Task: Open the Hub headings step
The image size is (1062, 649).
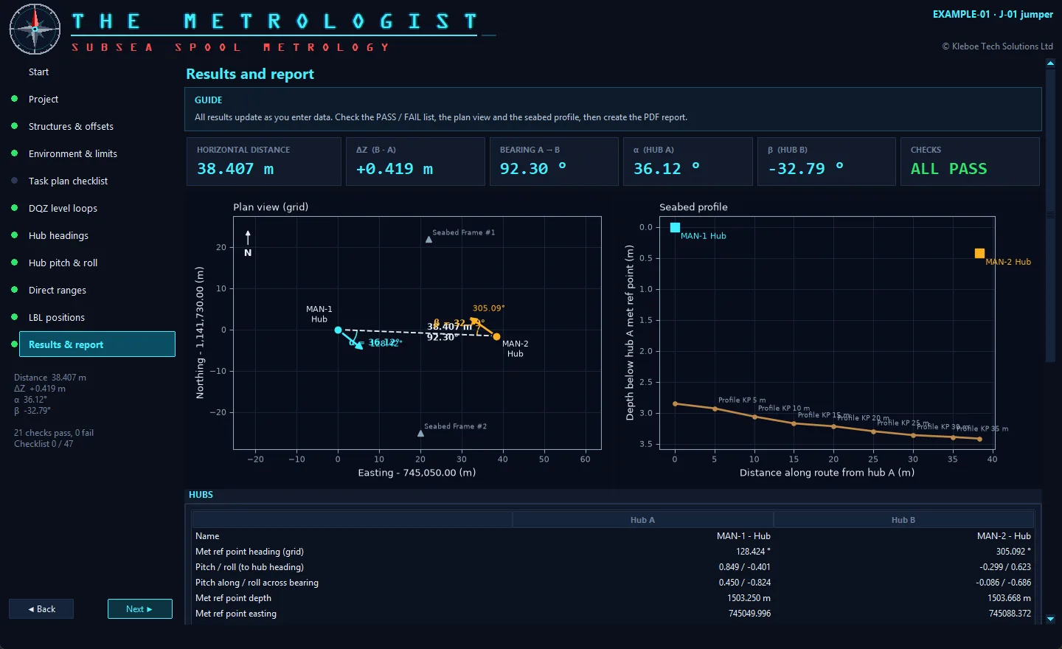Action: 58,235
